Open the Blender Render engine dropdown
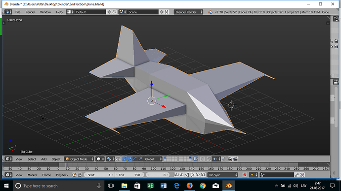The width and height of the screenshot is (341, 191). point(188,12)
